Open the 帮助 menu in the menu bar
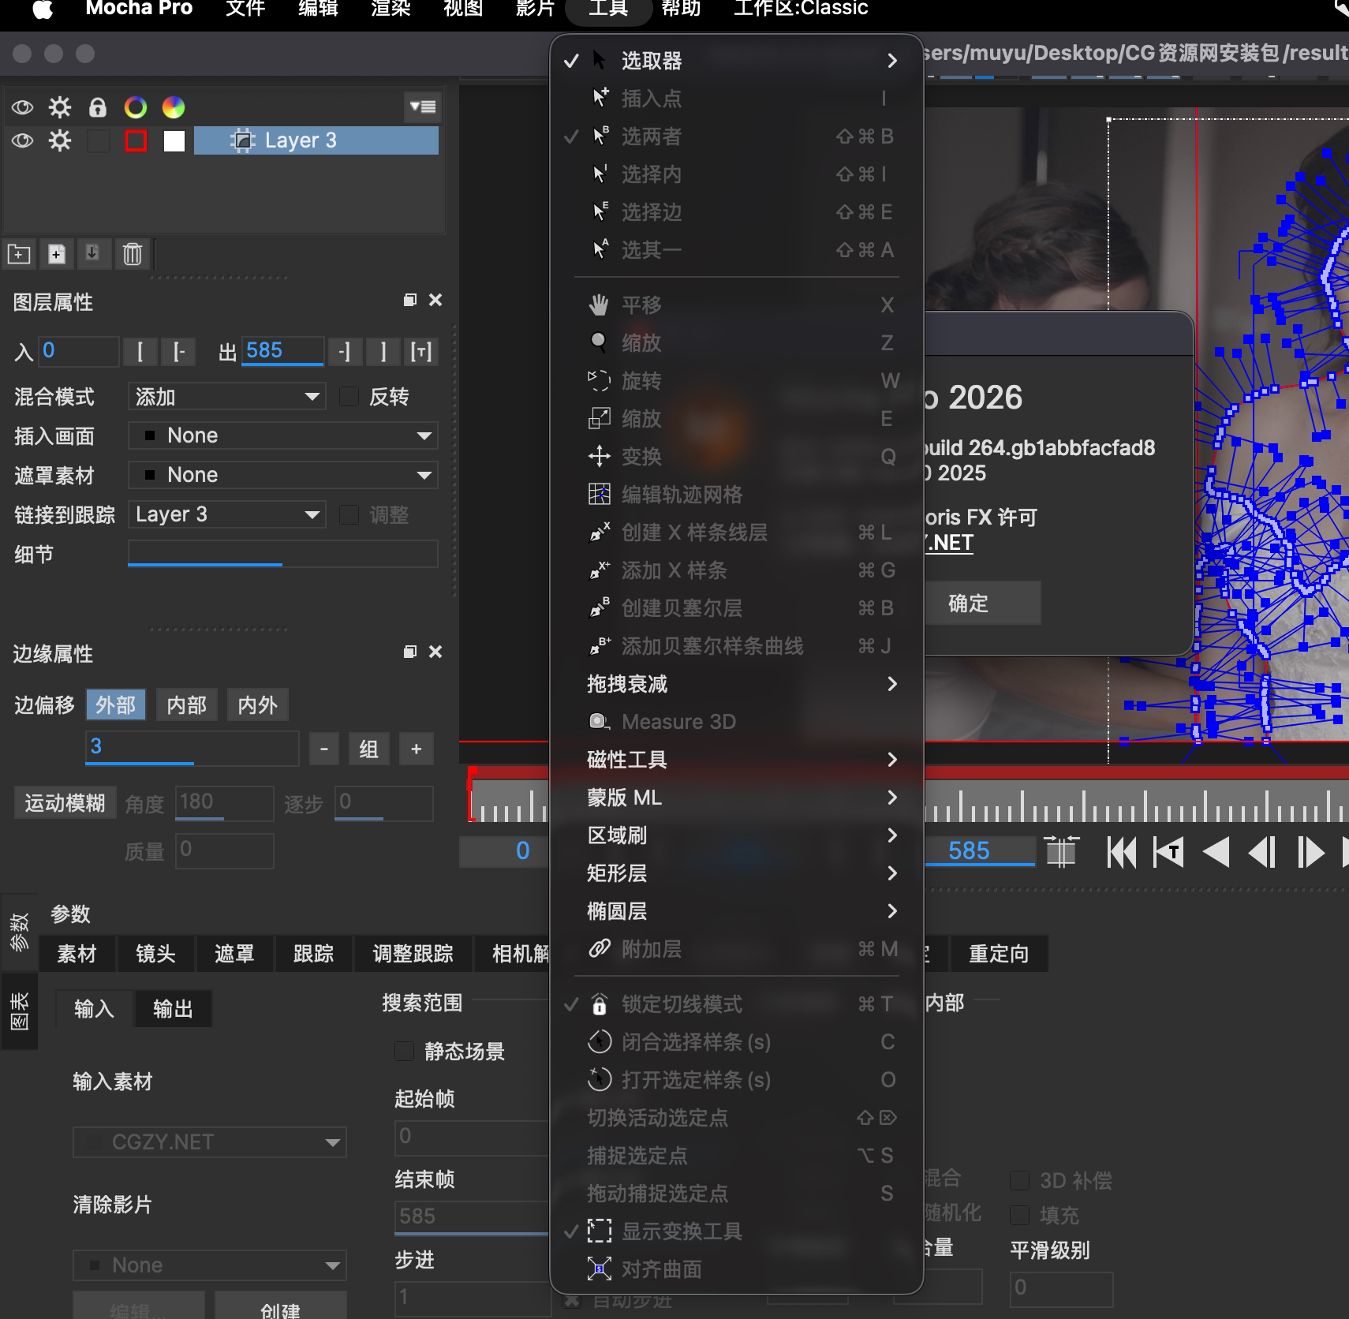 (x=680, y=9)
